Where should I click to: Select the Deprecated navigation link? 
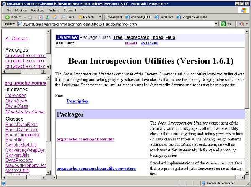point(137,38)
